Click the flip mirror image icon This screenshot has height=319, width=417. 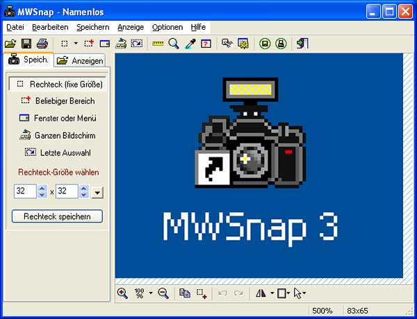point(261,293)
